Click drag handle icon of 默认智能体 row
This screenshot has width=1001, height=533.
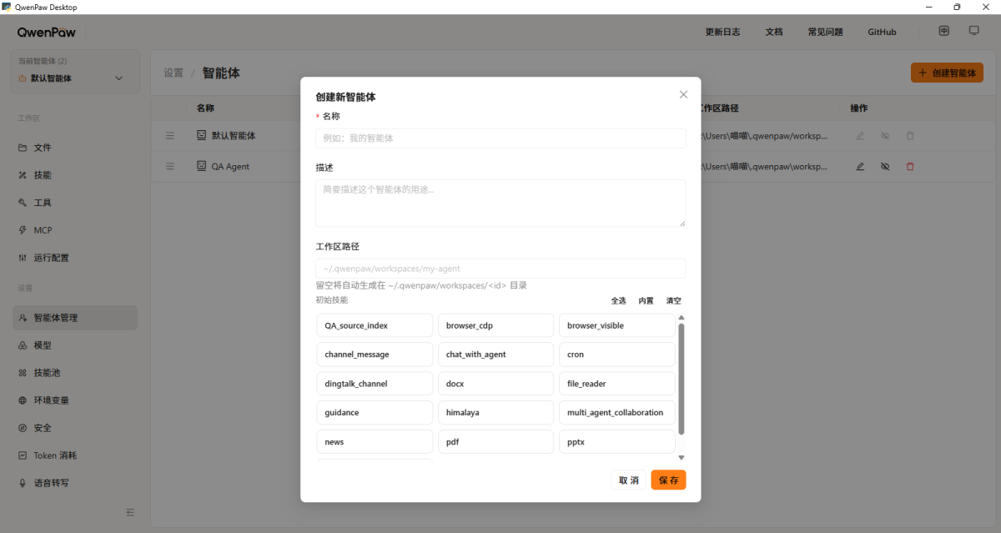[x=170, y=135]
